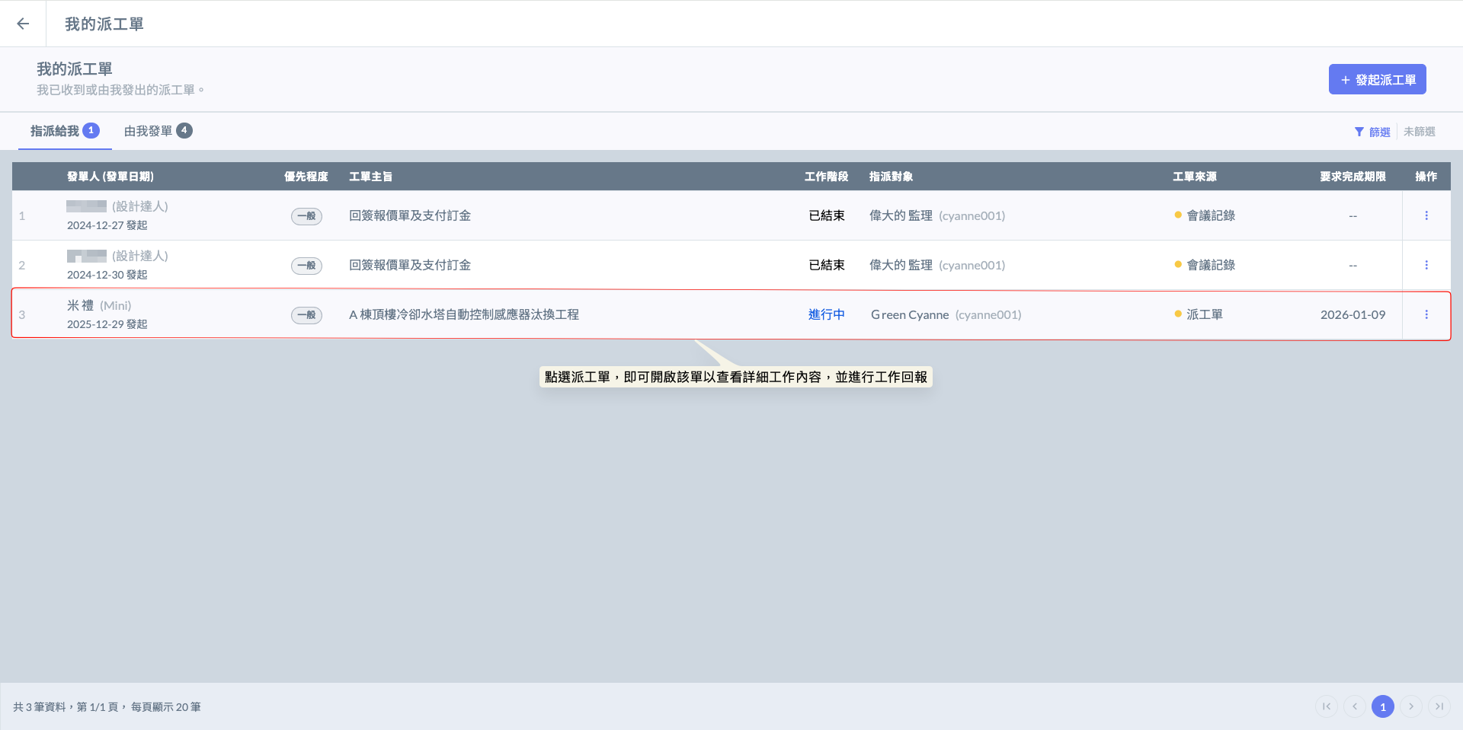
Task: Click the 一般 priority badge in row 3
Action: click(x=306, y=315)
